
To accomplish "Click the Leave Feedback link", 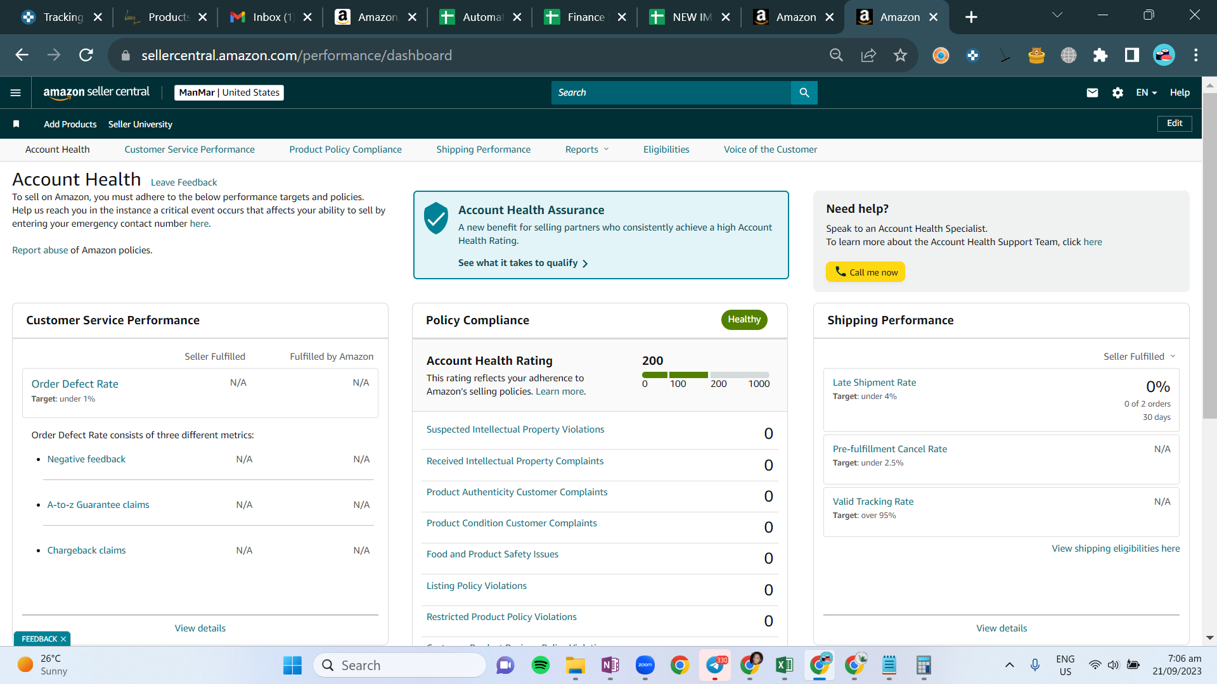I will click(x=184, y=182).
